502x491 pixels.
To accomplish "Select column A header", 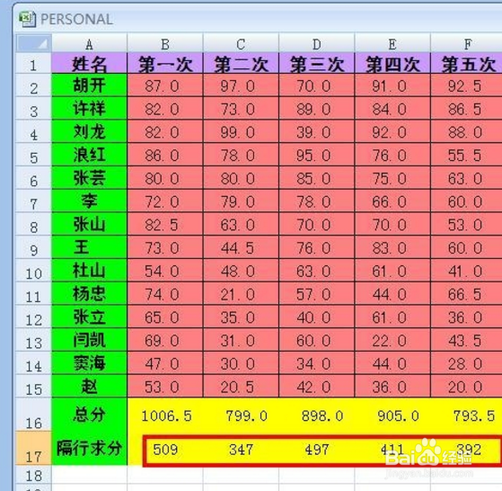I will pyautogui.click(x=89, y=43).
